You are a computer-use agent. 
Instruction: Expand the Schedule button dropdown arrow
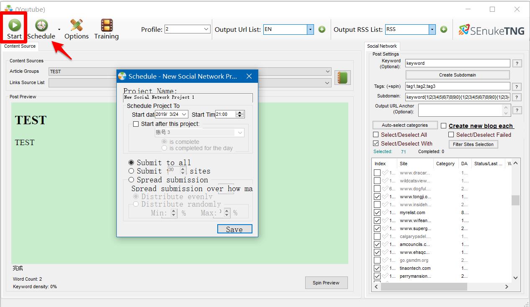click(x=59, y=29)
